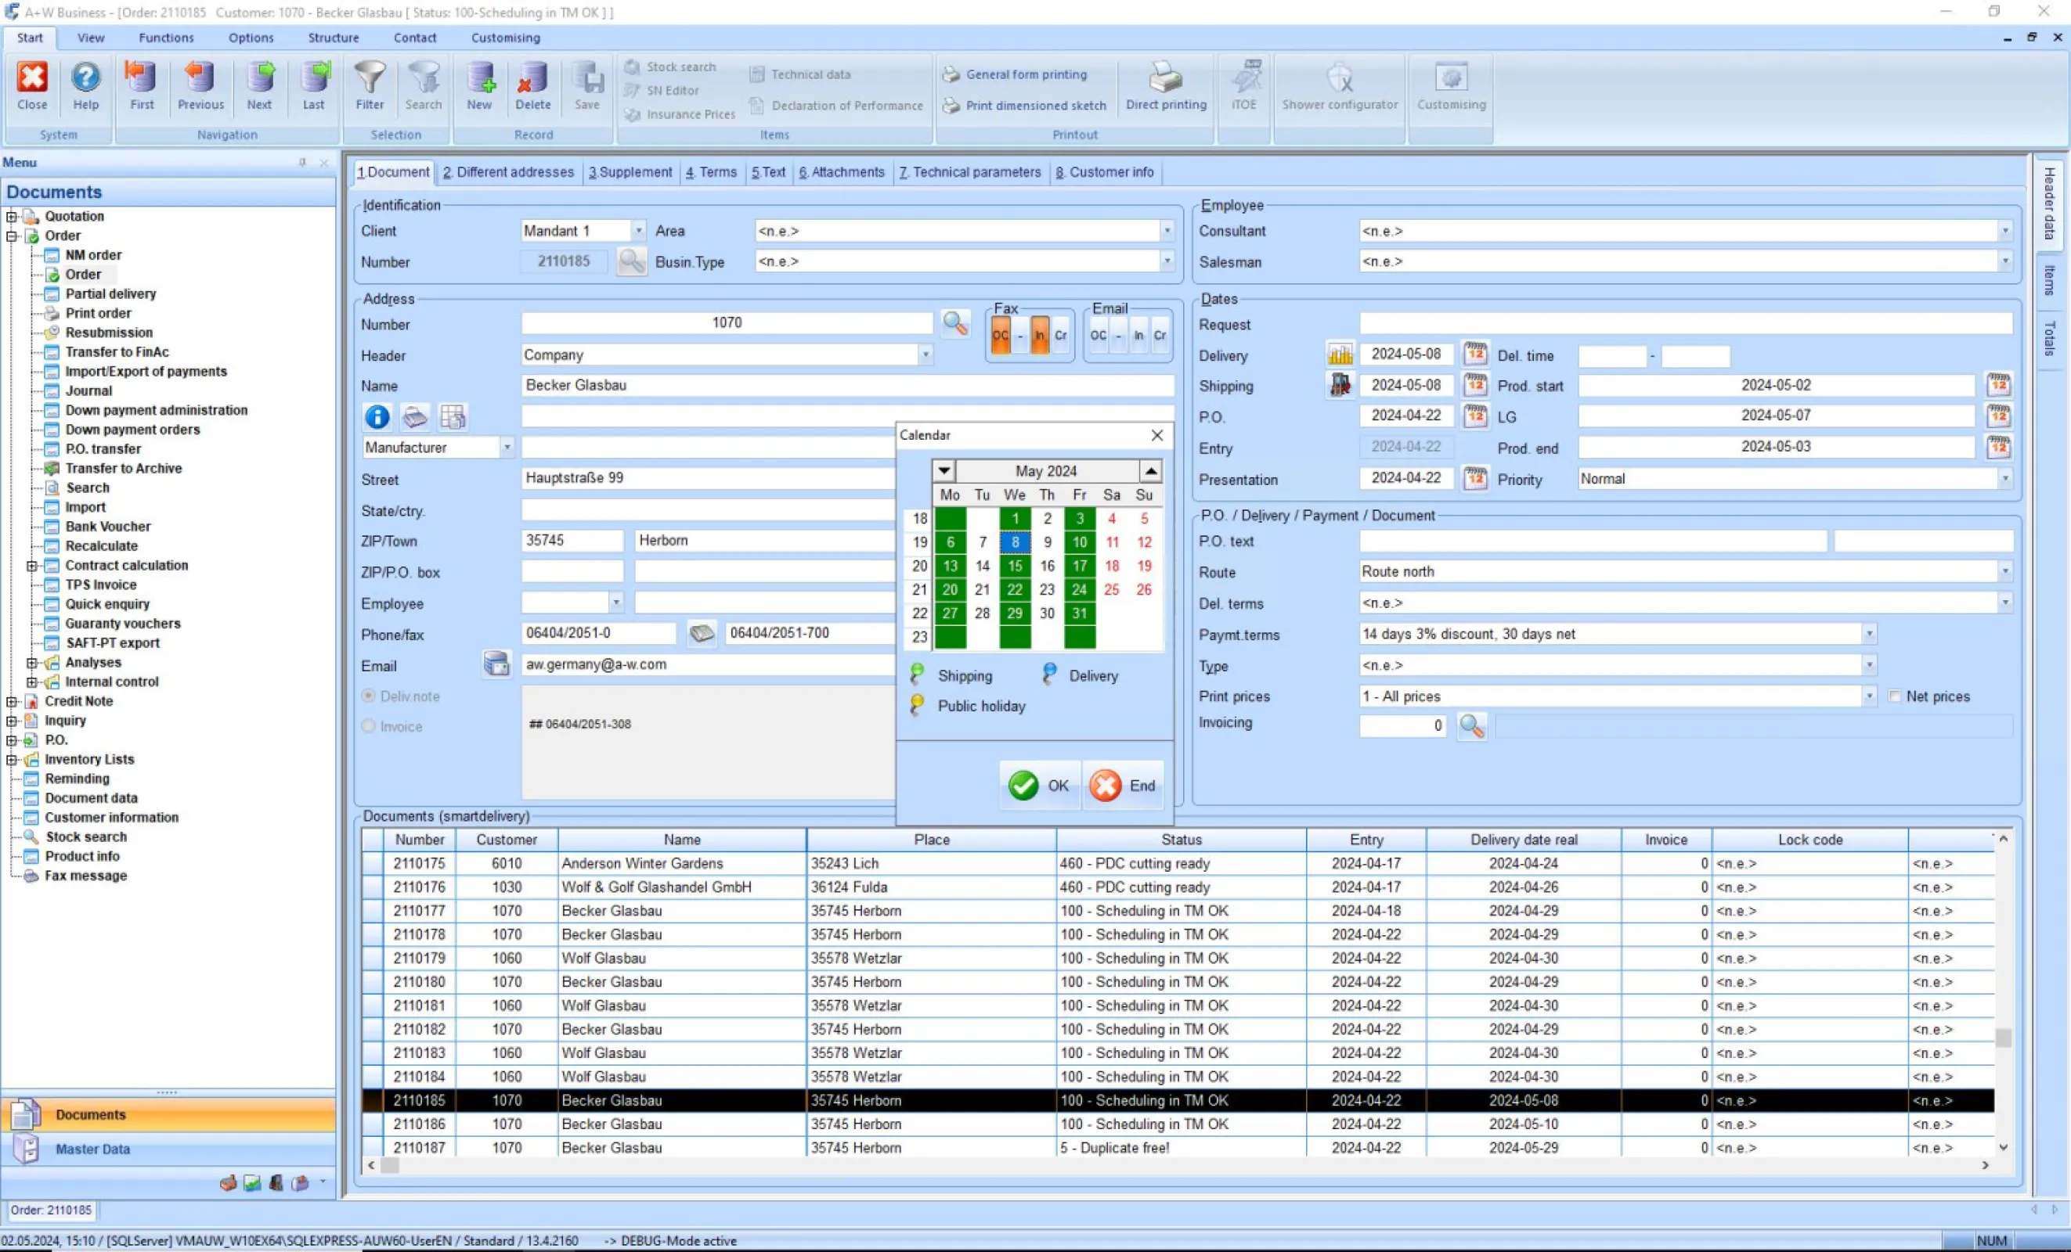Image resolution: width=2071 pixels, height=1252 pixels.
Task: Click the delivery bar-chart icon beside Delivery date
Action: 1340,354
